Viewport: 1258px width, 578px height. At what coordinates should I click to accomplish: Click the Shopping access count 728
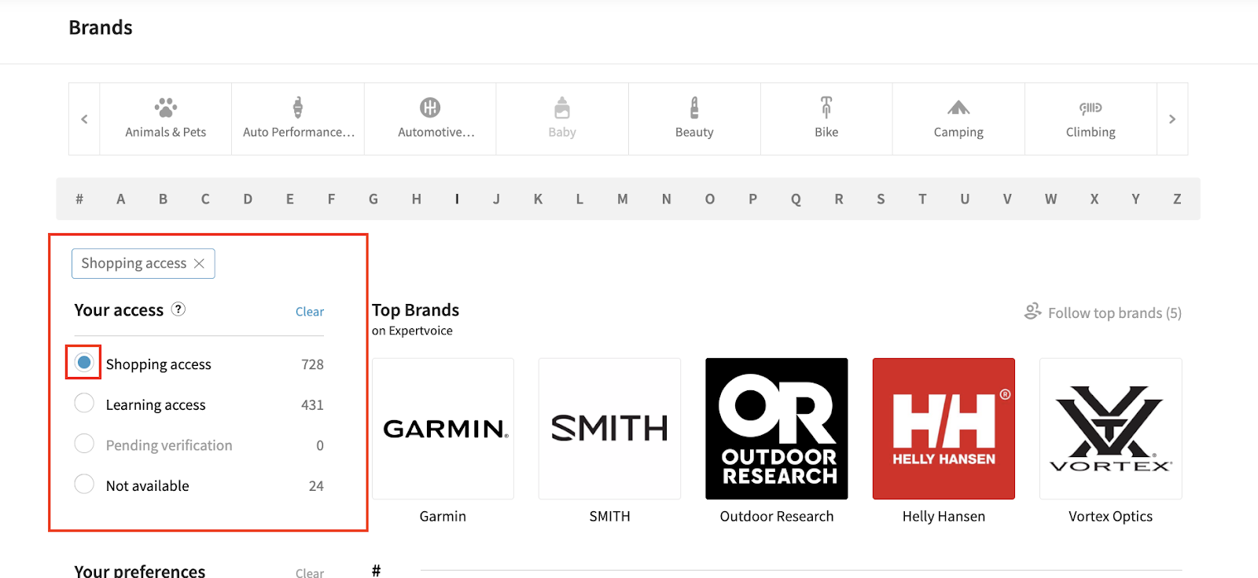pyautogui.click(x=312, y=364)
